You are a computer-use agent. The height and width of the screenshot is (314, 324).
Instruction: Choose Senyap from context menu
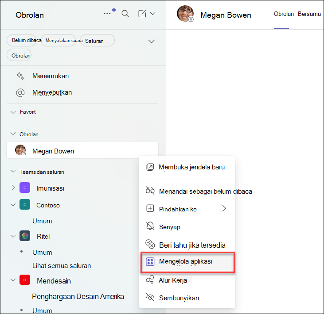[187, 227]
